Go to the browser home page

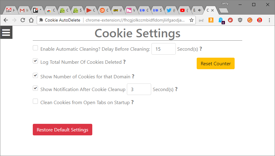tap(31, 20)
